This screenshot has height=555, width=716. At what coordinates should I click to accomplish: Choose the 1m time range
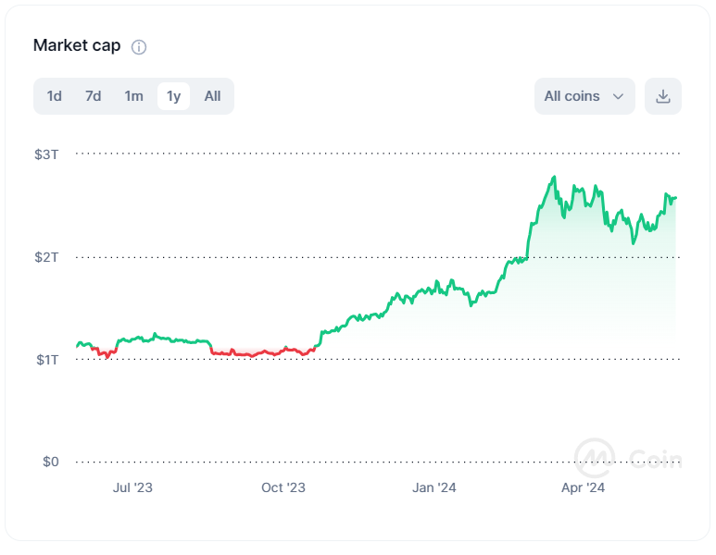(x=133, y=96)
